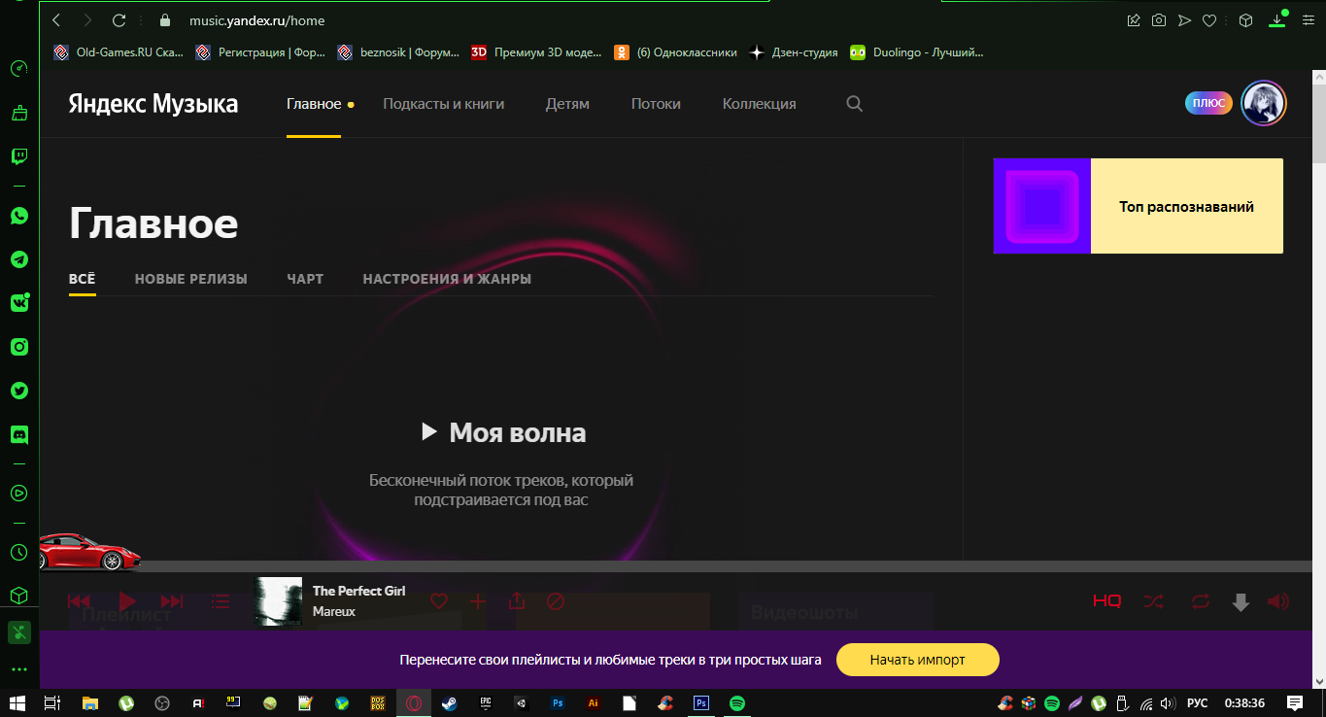Image resolution: width=1326 pixels, height=717 pixels.
Task: Dislike track with the block icon
Action: (x=556, y=601)
